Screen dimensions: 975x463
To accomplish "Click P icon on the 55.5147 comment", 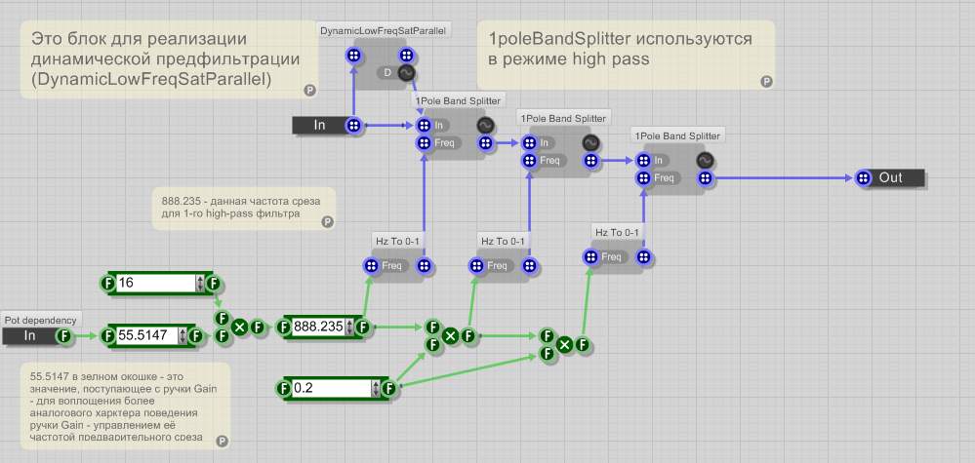I will tap(222, 441).
